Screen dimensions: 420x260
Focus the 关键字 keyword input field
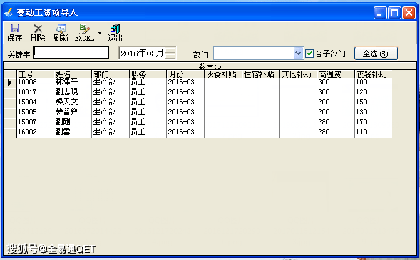tap(71, 52)
